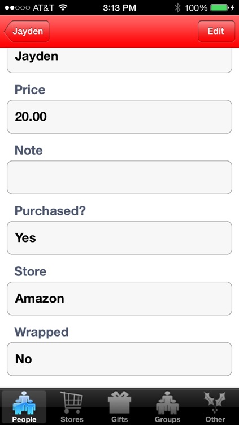Tap the People tab icon
Image resolution: width=239 pixels, height=425 pixels.
click(x=24, y=403)
